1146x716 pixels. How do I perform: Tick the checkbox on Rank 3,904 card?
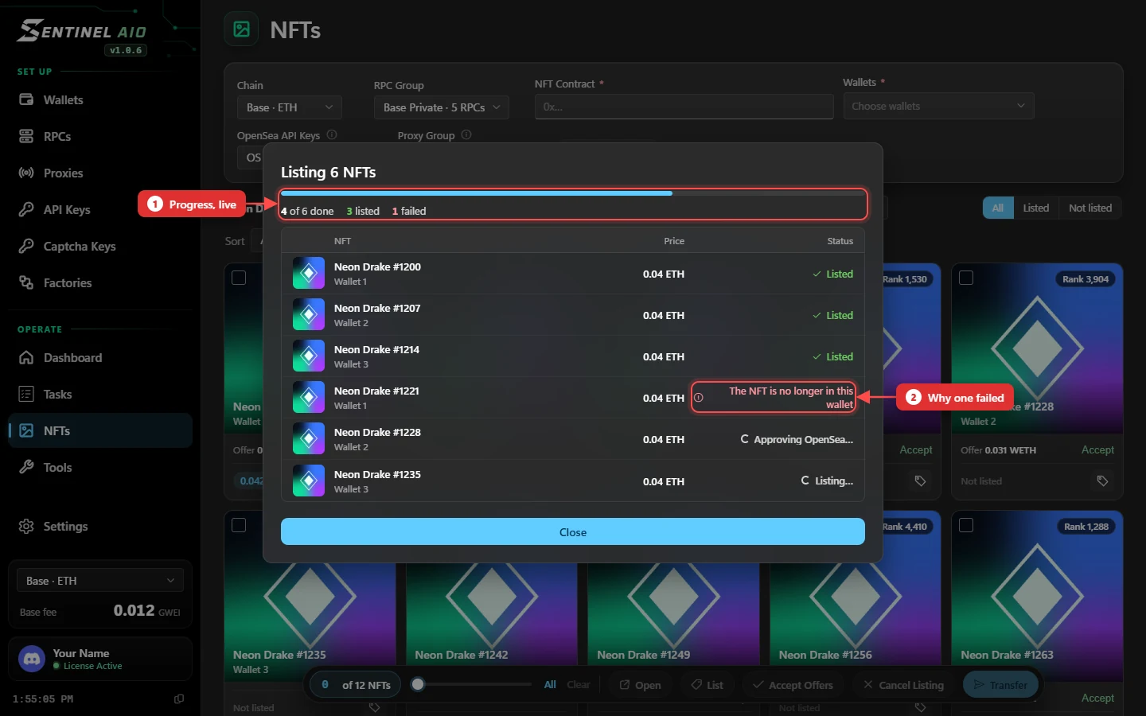(967, 278)
